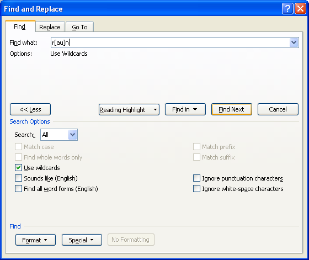Tick Ignore punctuation characters checkbox
Viewport: 309px width, 260px height.
[x=196, y=178]
